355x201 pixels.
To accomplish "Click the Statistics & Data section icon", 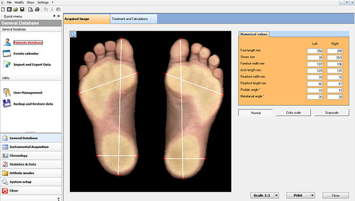I will [5, 165].
